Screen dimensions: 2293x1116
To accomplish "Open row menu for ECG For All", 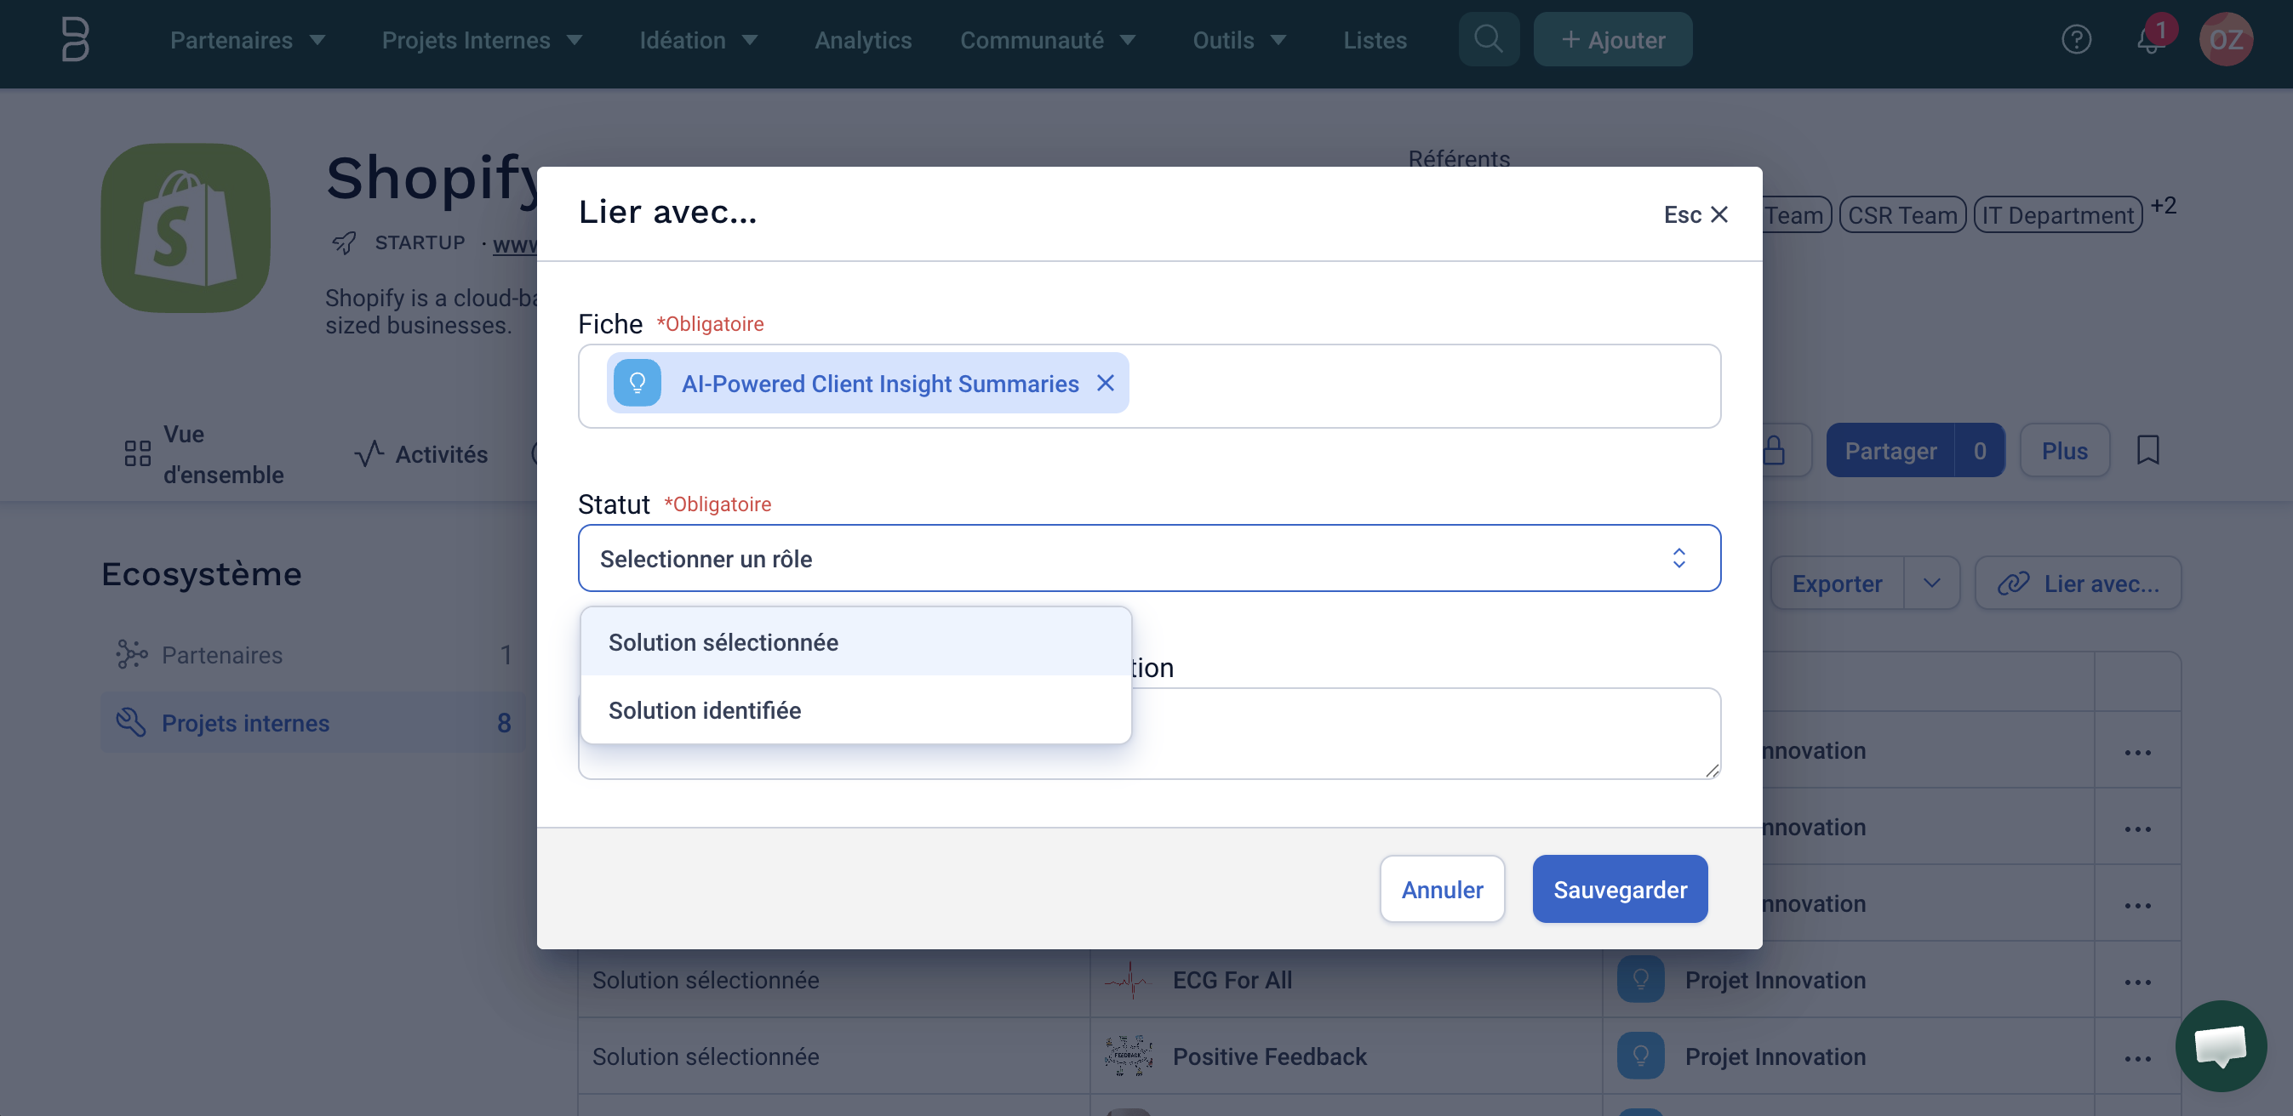I will click(2137, 982).
